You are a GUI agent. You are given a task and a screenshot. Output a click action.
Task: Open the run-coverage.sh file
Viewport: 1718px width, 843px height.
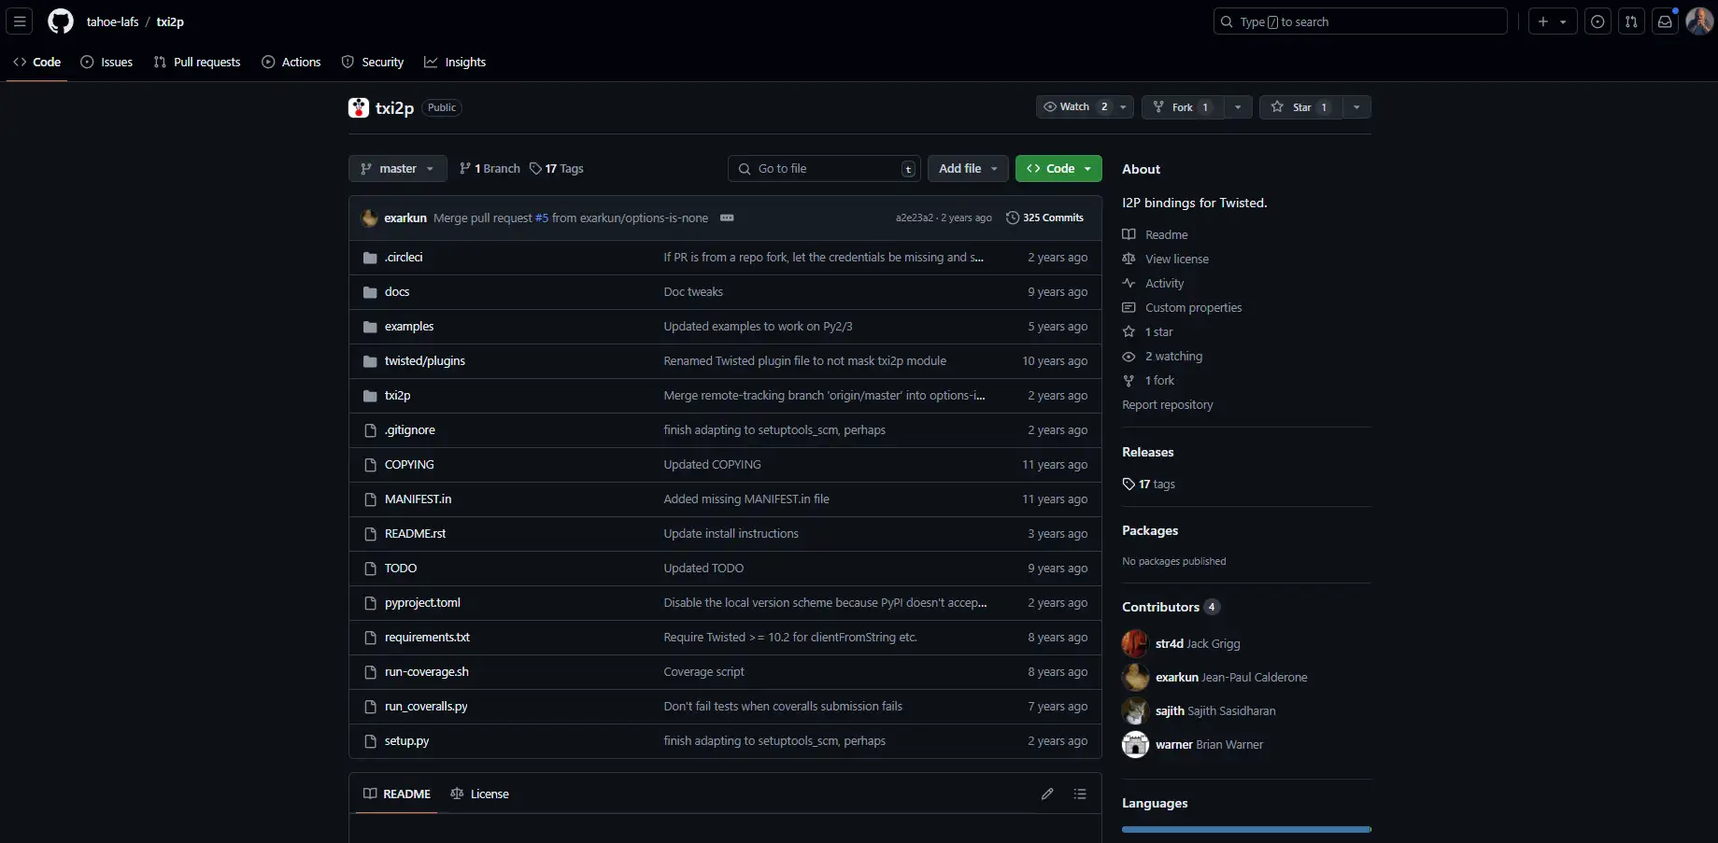[x=427, y=672]
